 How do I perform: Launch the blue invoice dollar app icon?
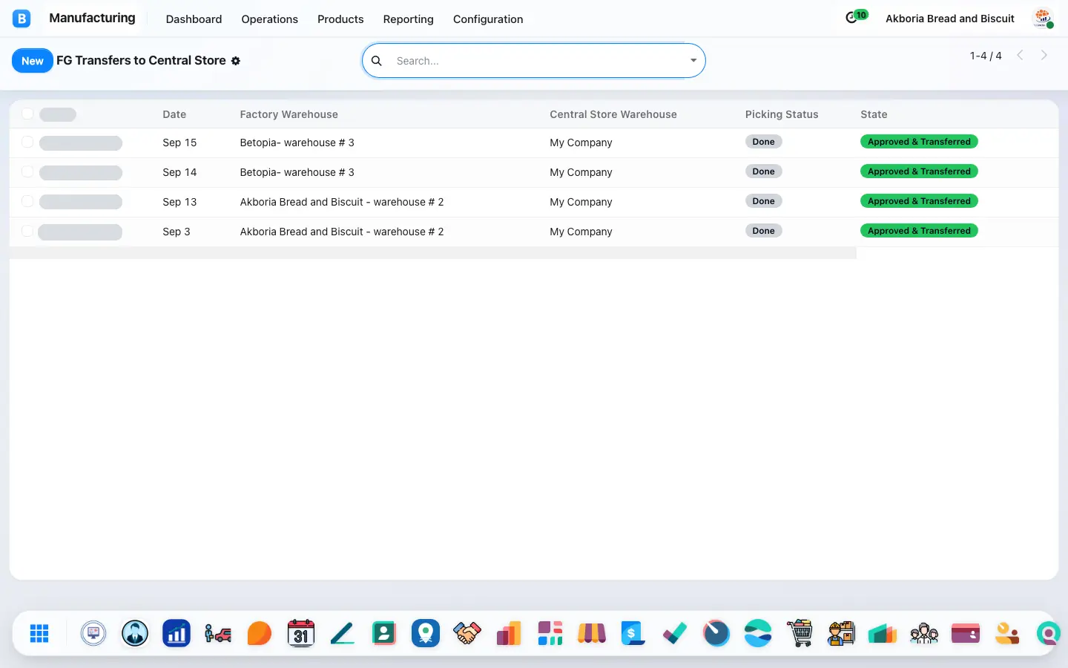pos(633,633)
